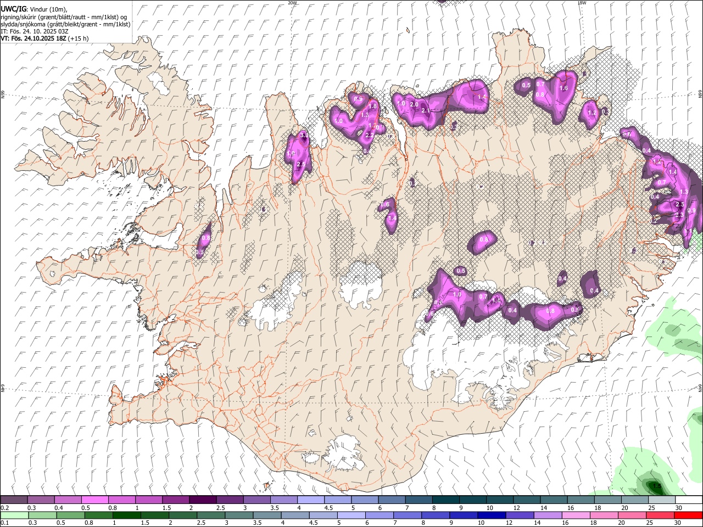Pick the palest green rain swatch starting at 0.1
Viewport: 703px width, 527px height.
tap(14, 515)
